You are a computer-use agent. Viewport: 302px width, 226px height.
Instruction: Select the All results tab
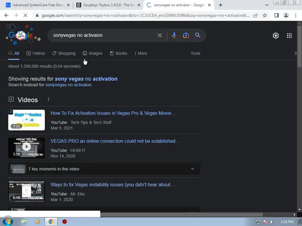pyautogui.click(x=14, y=54)
